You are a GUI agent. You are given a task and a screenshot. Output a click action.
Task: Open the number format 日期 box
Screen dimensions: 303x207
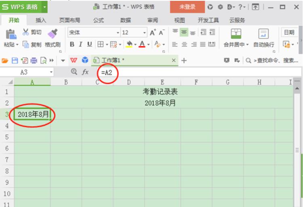point(289,32)
